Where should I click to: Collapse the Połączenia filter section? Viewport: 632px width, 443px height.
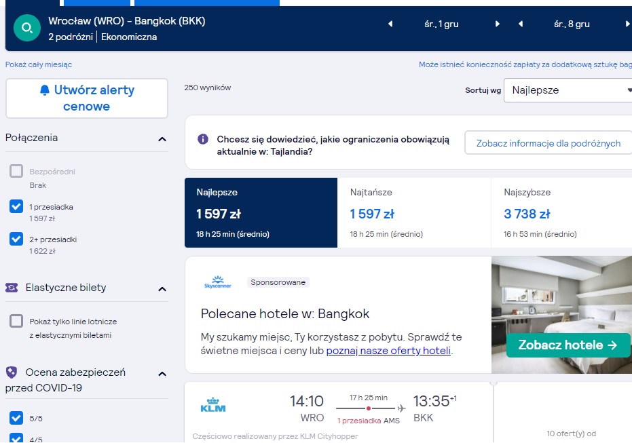[x=162, y=139]
